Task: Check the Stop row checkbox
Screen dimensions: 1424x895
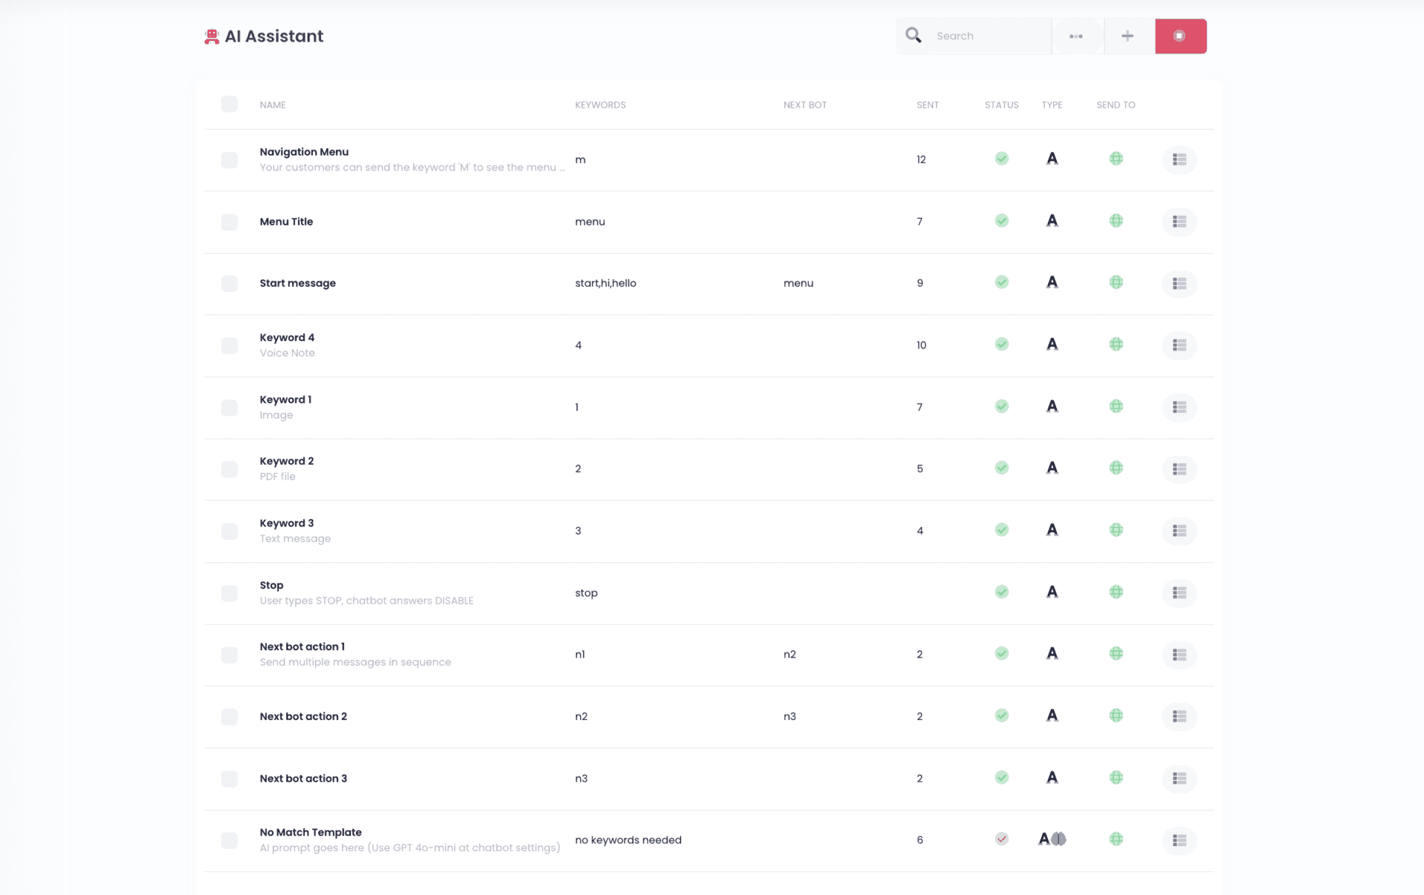Action: click(x=229, y=592)
